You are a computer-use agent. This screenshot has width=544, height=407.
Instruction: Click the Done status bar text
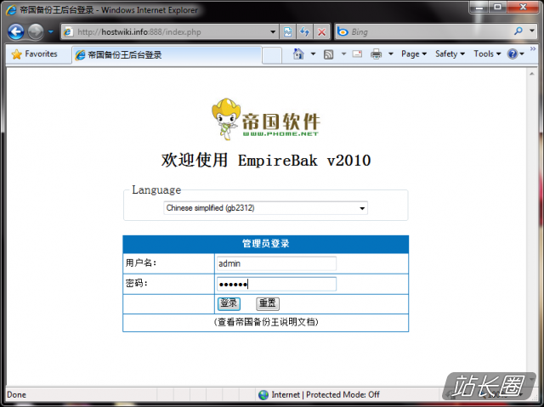pos(16,395)
